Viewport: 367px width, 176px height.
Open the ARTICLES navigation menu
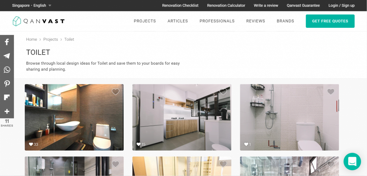(x=178, y=21)
